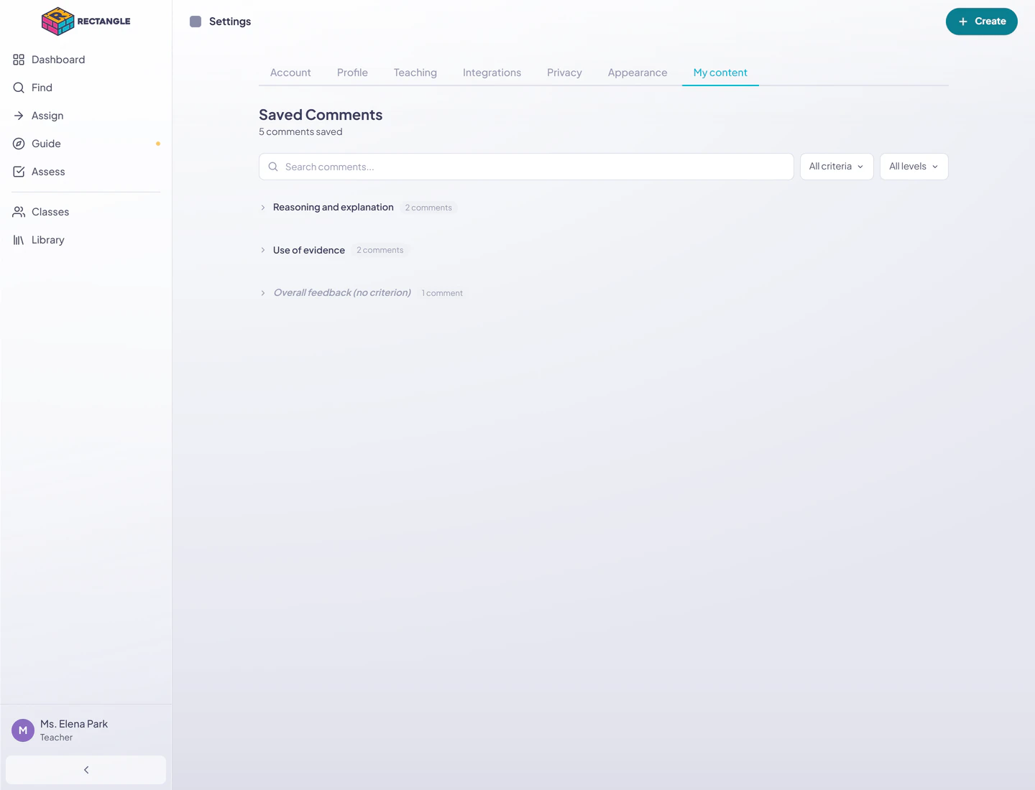The width and height of the screenshot is (1035, 790).
Task: Open the Teaching tab
Action: tap(415, 73)
